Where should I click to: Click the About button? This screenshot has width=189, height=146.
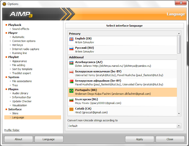point(19,139)
